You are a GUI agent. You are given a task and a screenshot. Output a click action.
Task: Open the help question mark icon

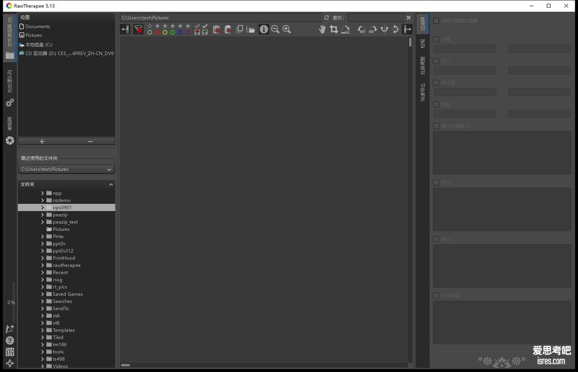tap(10, 340)
